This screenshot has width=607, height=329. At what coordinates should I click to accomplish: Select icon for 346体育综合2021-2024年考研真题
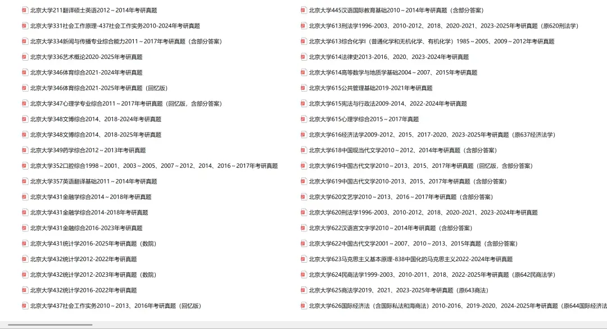(25, 72)
